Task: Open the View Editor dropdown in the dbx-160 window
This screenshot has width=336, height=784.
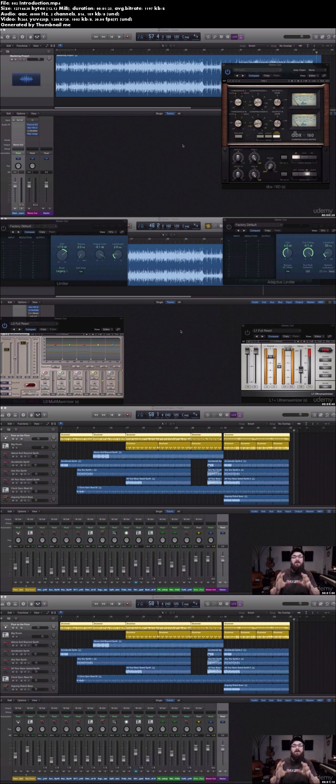Action: click(x=313, y=76)
